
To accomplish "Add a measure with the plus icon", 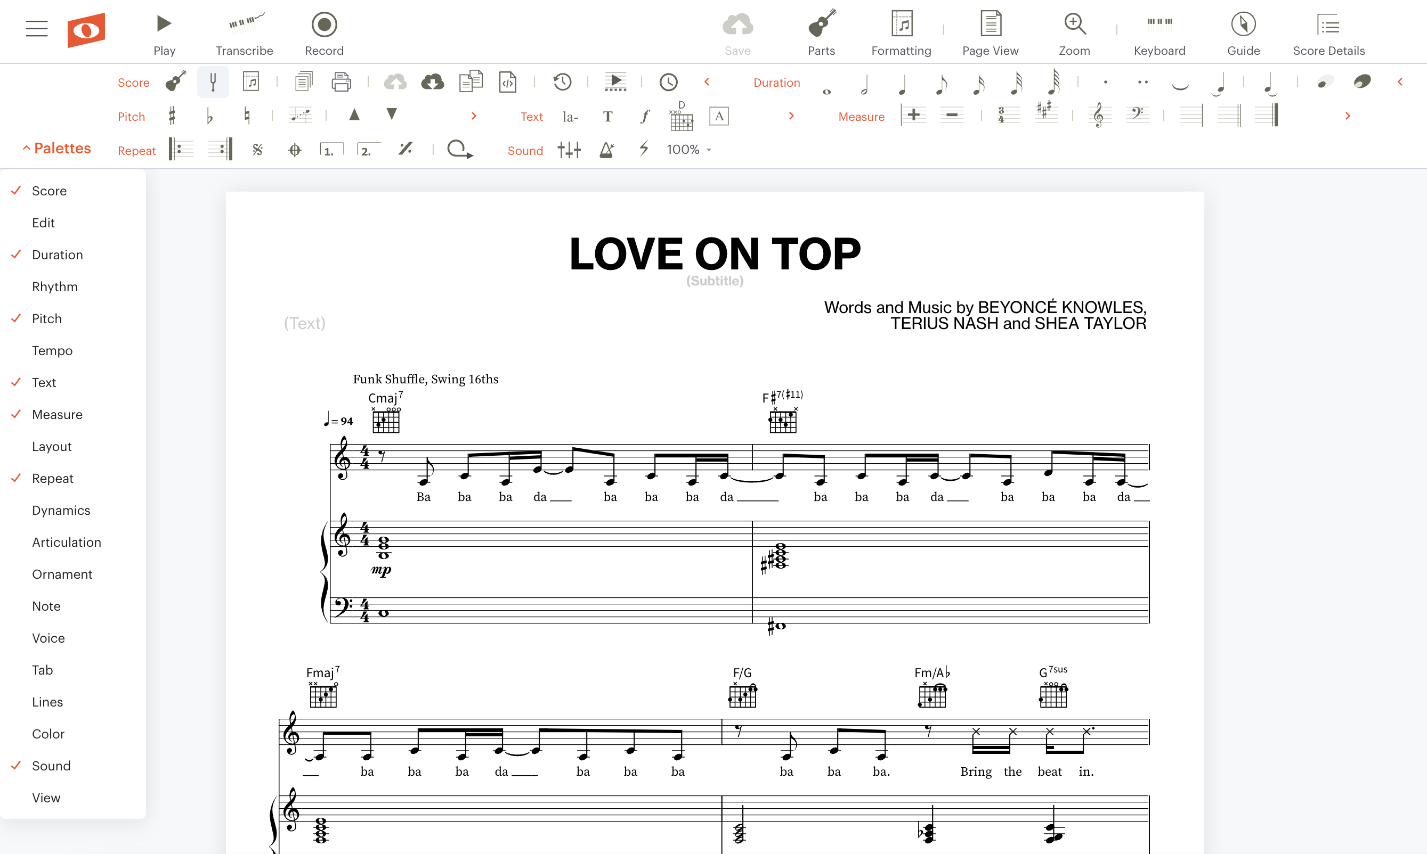I will coord(914,115).
